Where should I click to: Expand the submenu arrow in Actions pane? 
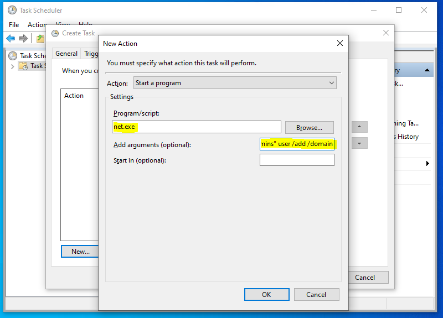pyautogui.click(x=427, y=163)
